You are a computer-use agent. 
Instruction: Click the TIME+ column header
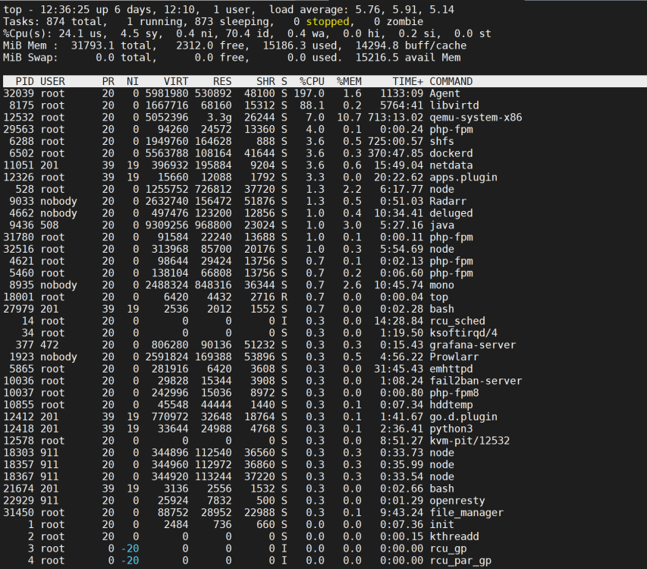pos(407,81)
